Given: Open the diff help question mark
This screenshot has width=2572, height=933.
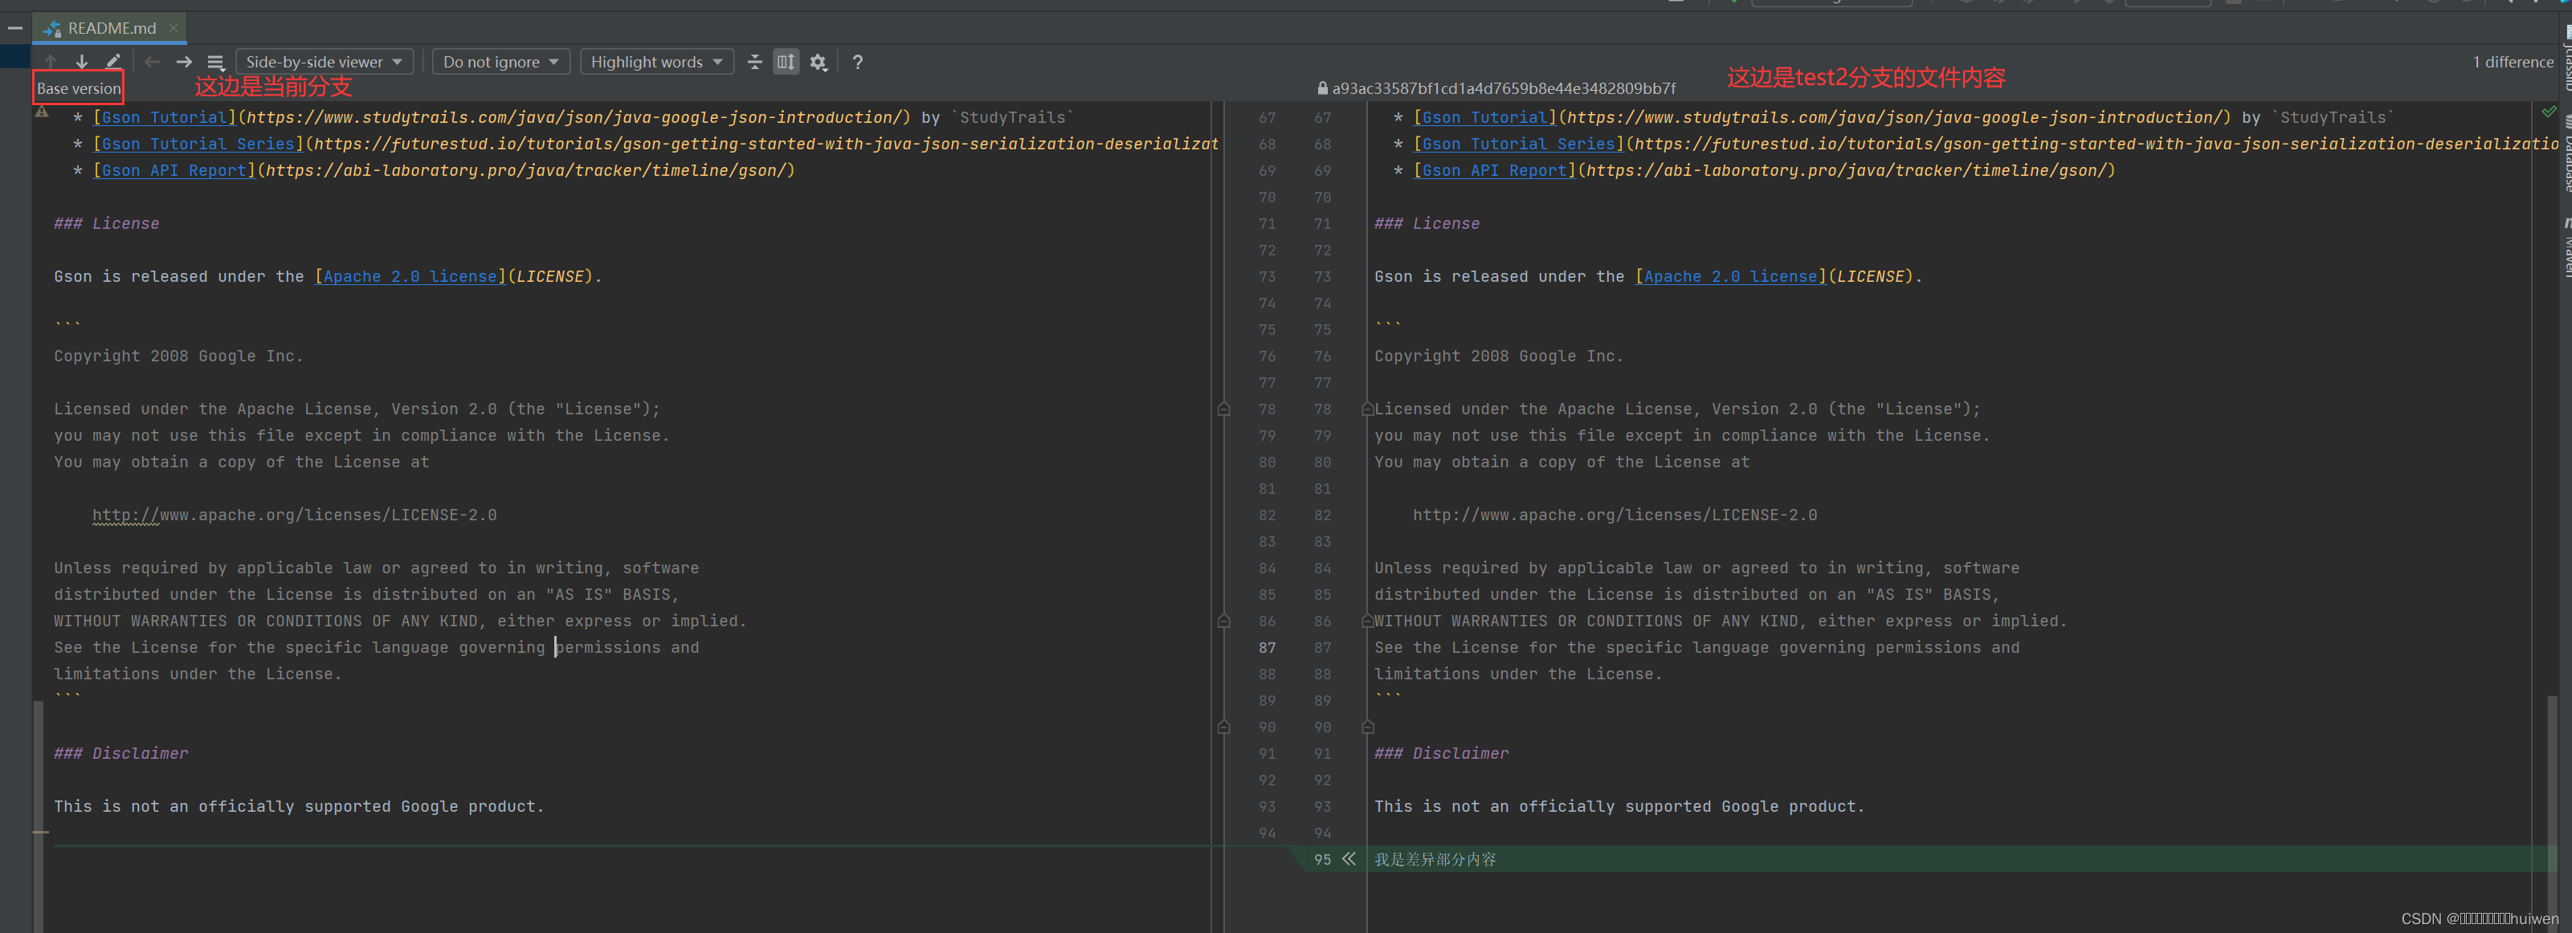Looking at the screenshot, I should click(x=858, y=62).
